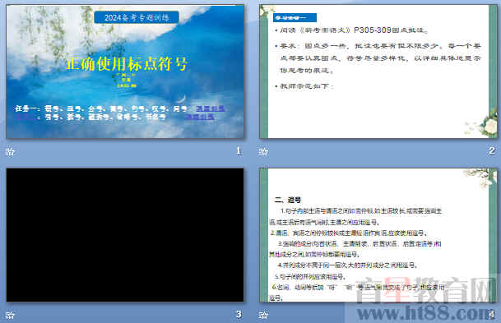Click the white flower decoration on slide 2
This screenshot has width=501, height=323.
coord(488,125)
